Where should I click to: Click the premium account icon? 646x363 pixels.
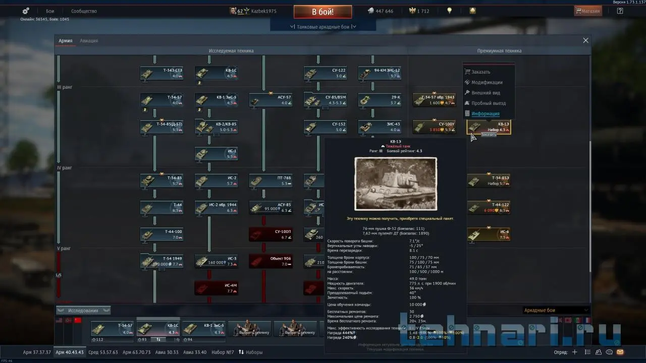[x=472, y=11]
